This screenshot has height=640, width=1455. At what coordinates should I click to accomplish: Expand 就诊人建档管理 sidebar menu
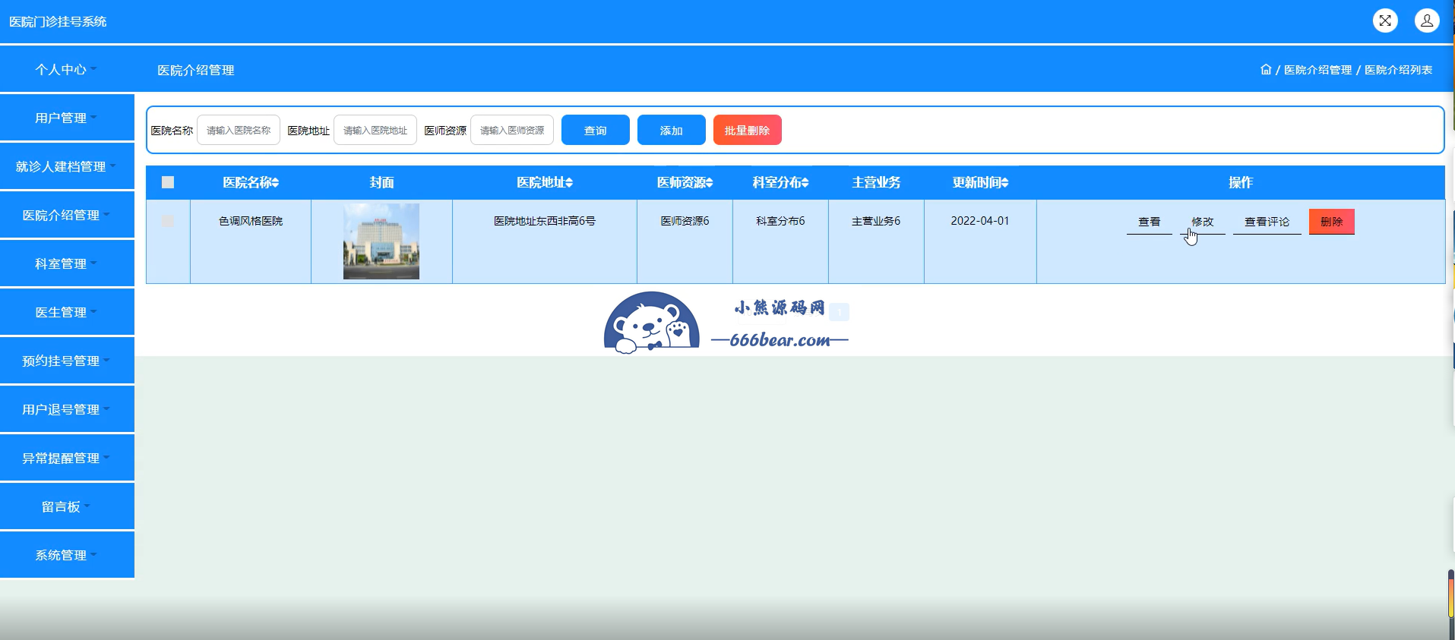[x=67, y=166]
